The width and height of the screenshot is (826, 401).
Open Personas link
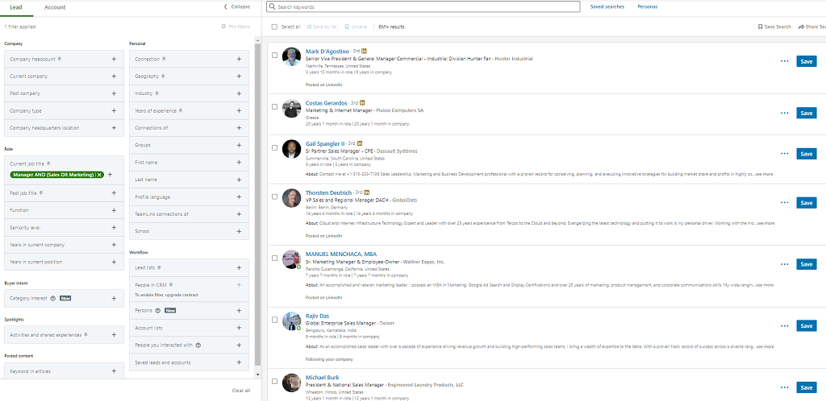[x=648, y=6]
